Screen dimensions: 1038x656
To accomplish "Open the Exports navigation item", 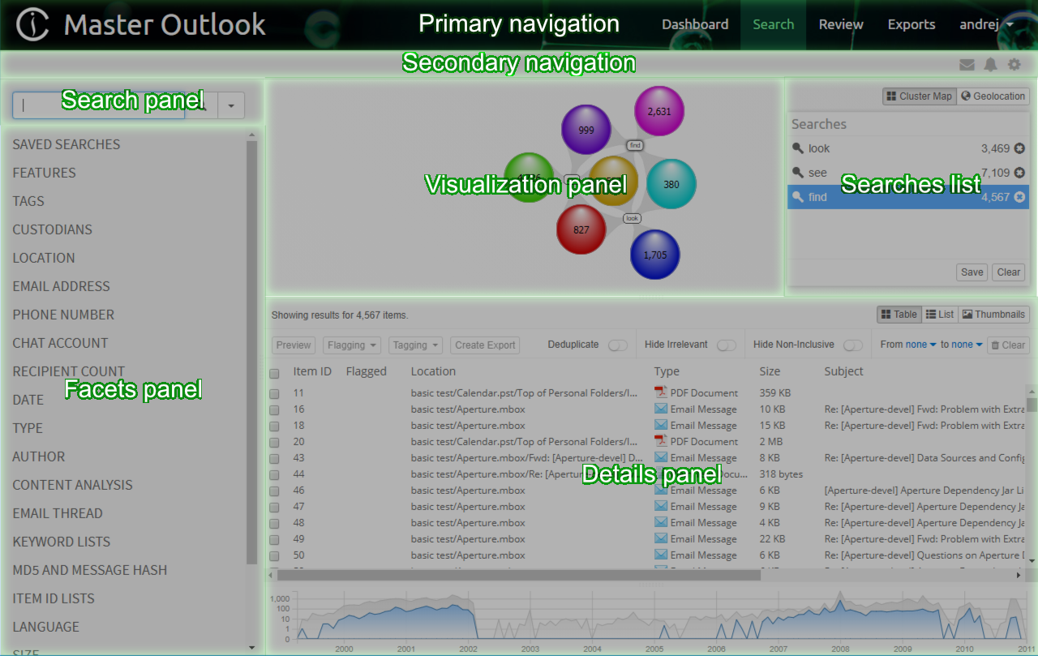I will click(911, 24).
